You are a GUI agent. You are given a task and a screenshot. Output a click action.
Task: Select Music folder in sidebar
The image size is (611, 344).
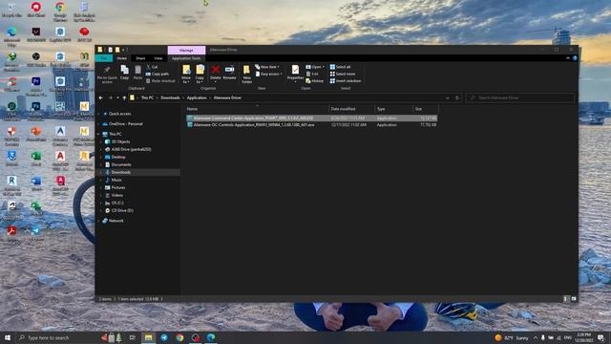[116, 180]
